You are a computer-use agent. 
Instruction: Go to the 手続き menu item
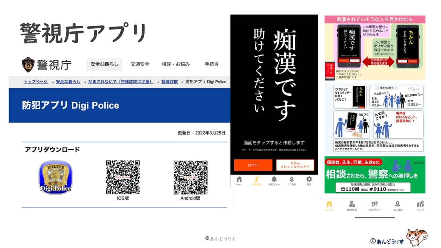coord(212,64)
